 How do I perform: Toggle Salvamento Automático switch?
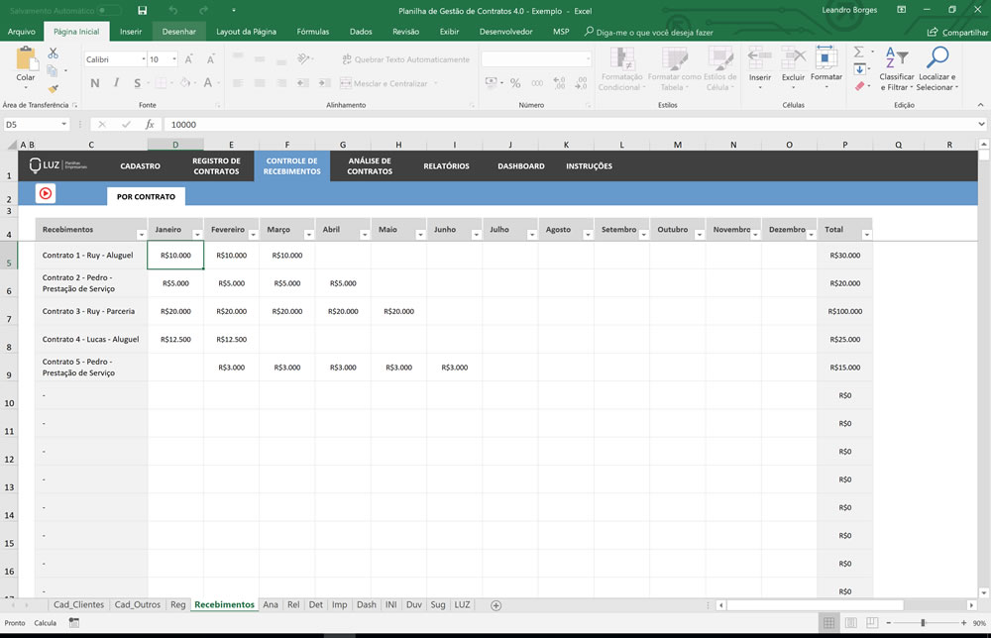tap(109, 11)
